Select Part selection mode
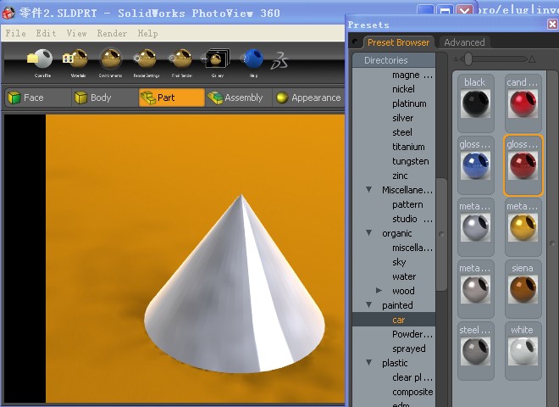Image resolution: width=559 pixels, height=407 pixels. pyautogui.click(x=171, y=98)
